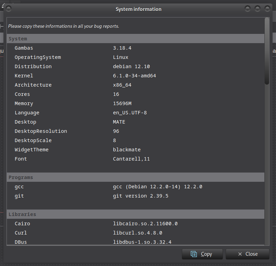
Task: Click the gcc label in Programs
Action: (19, 187)
